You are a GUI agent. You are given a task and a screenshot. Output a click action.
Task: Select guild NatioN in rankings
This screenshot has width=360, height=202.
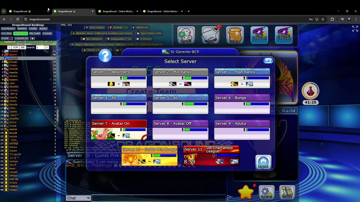click(x=28, y=129)
